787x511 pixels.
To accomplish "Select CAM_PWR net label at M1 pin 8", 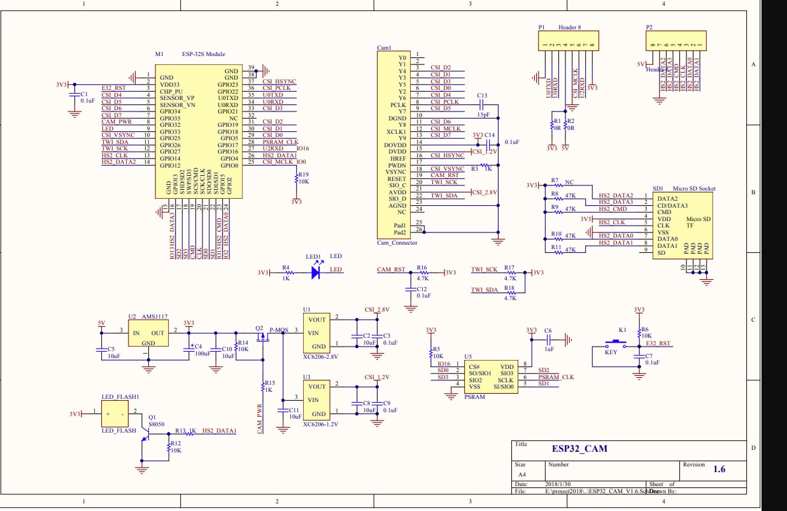I will coord(117,122).
